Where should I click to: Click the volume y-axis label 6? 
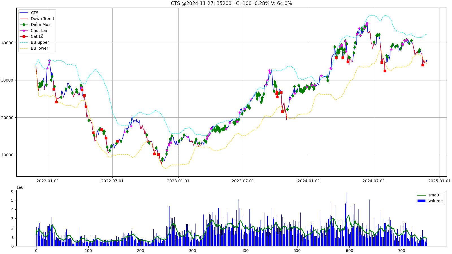pos(12,191)
